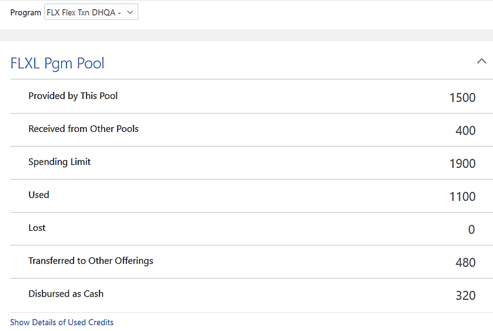
Task: Select the 1900 Spending Limit value
Action: [x=462, y=164]
